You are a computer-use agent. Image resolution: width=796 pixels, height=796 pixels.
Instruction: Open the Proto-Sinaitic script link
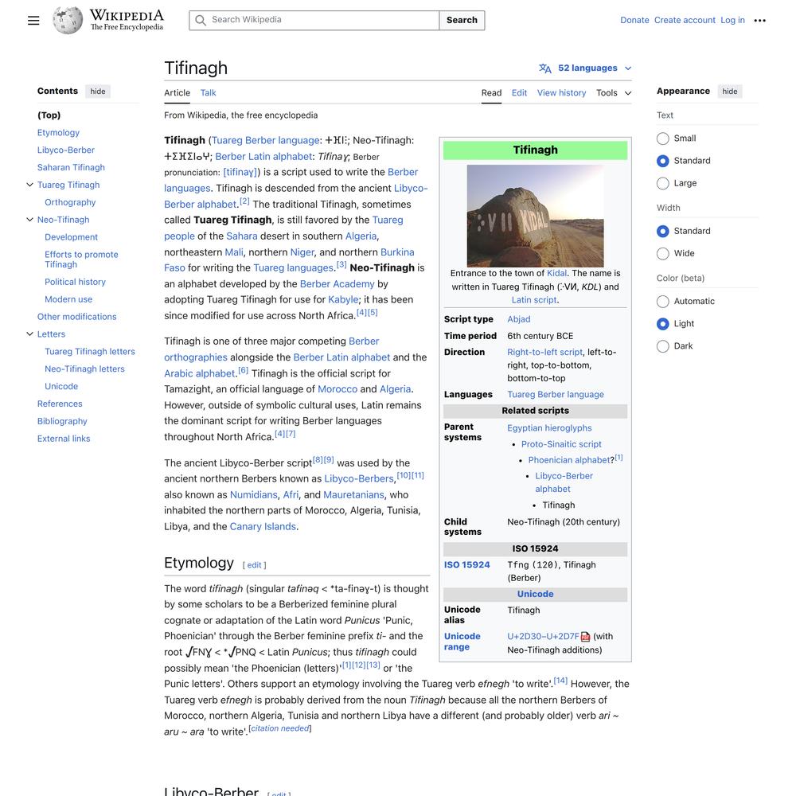[561, 444]
